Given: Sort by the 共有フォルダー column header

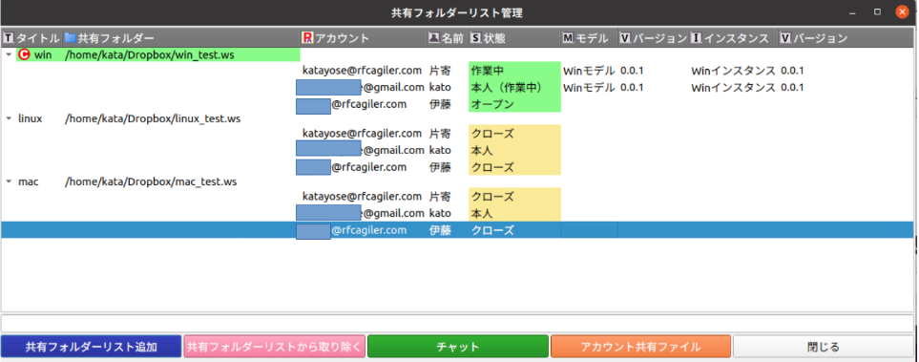Looking at the screenshot, I should click(181, 38).
